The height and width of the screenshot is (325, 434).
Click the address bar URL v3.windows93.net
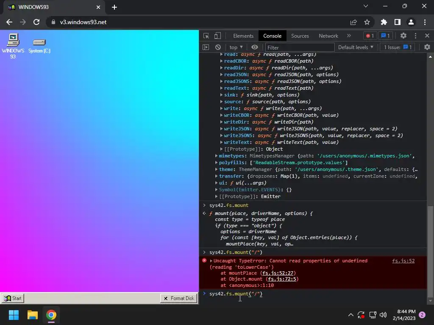[83, 22]
